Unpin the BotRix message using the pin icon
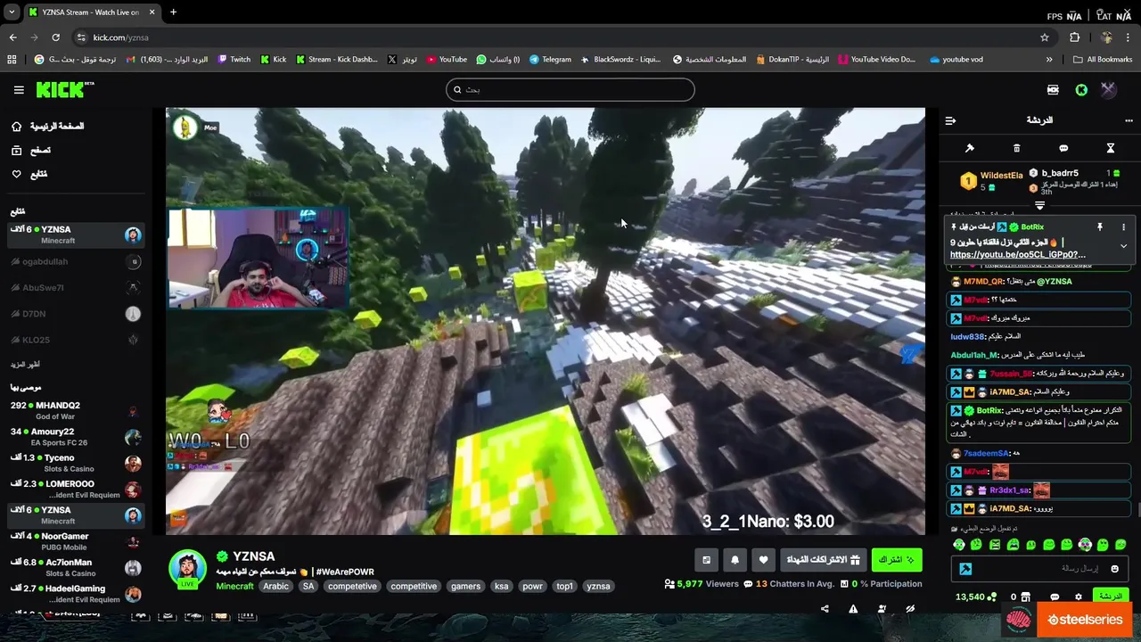 [1100, 227]
